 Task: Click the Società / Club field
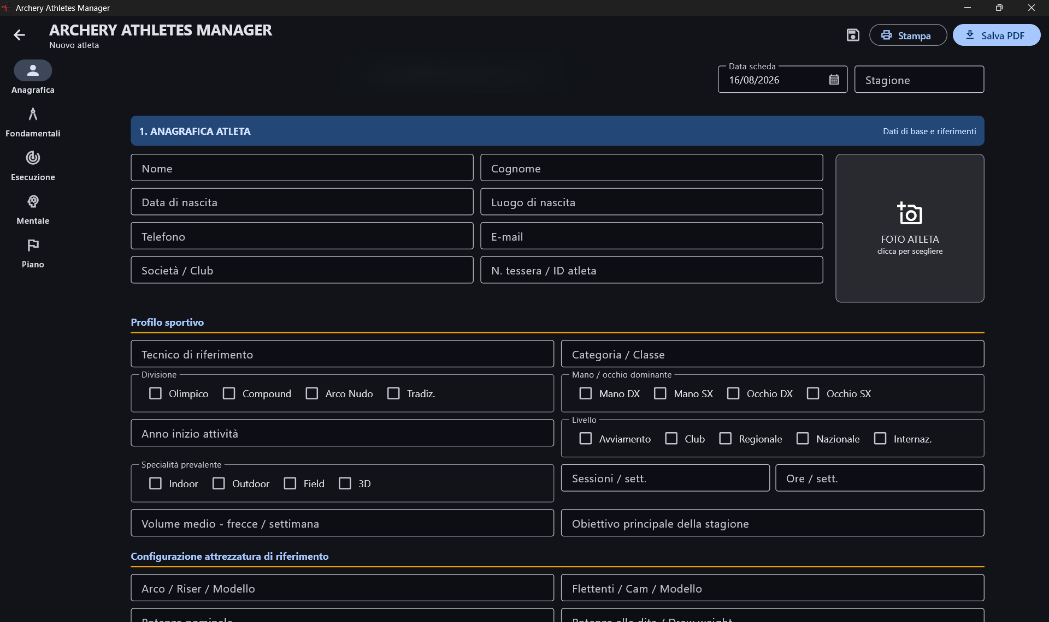302,270
